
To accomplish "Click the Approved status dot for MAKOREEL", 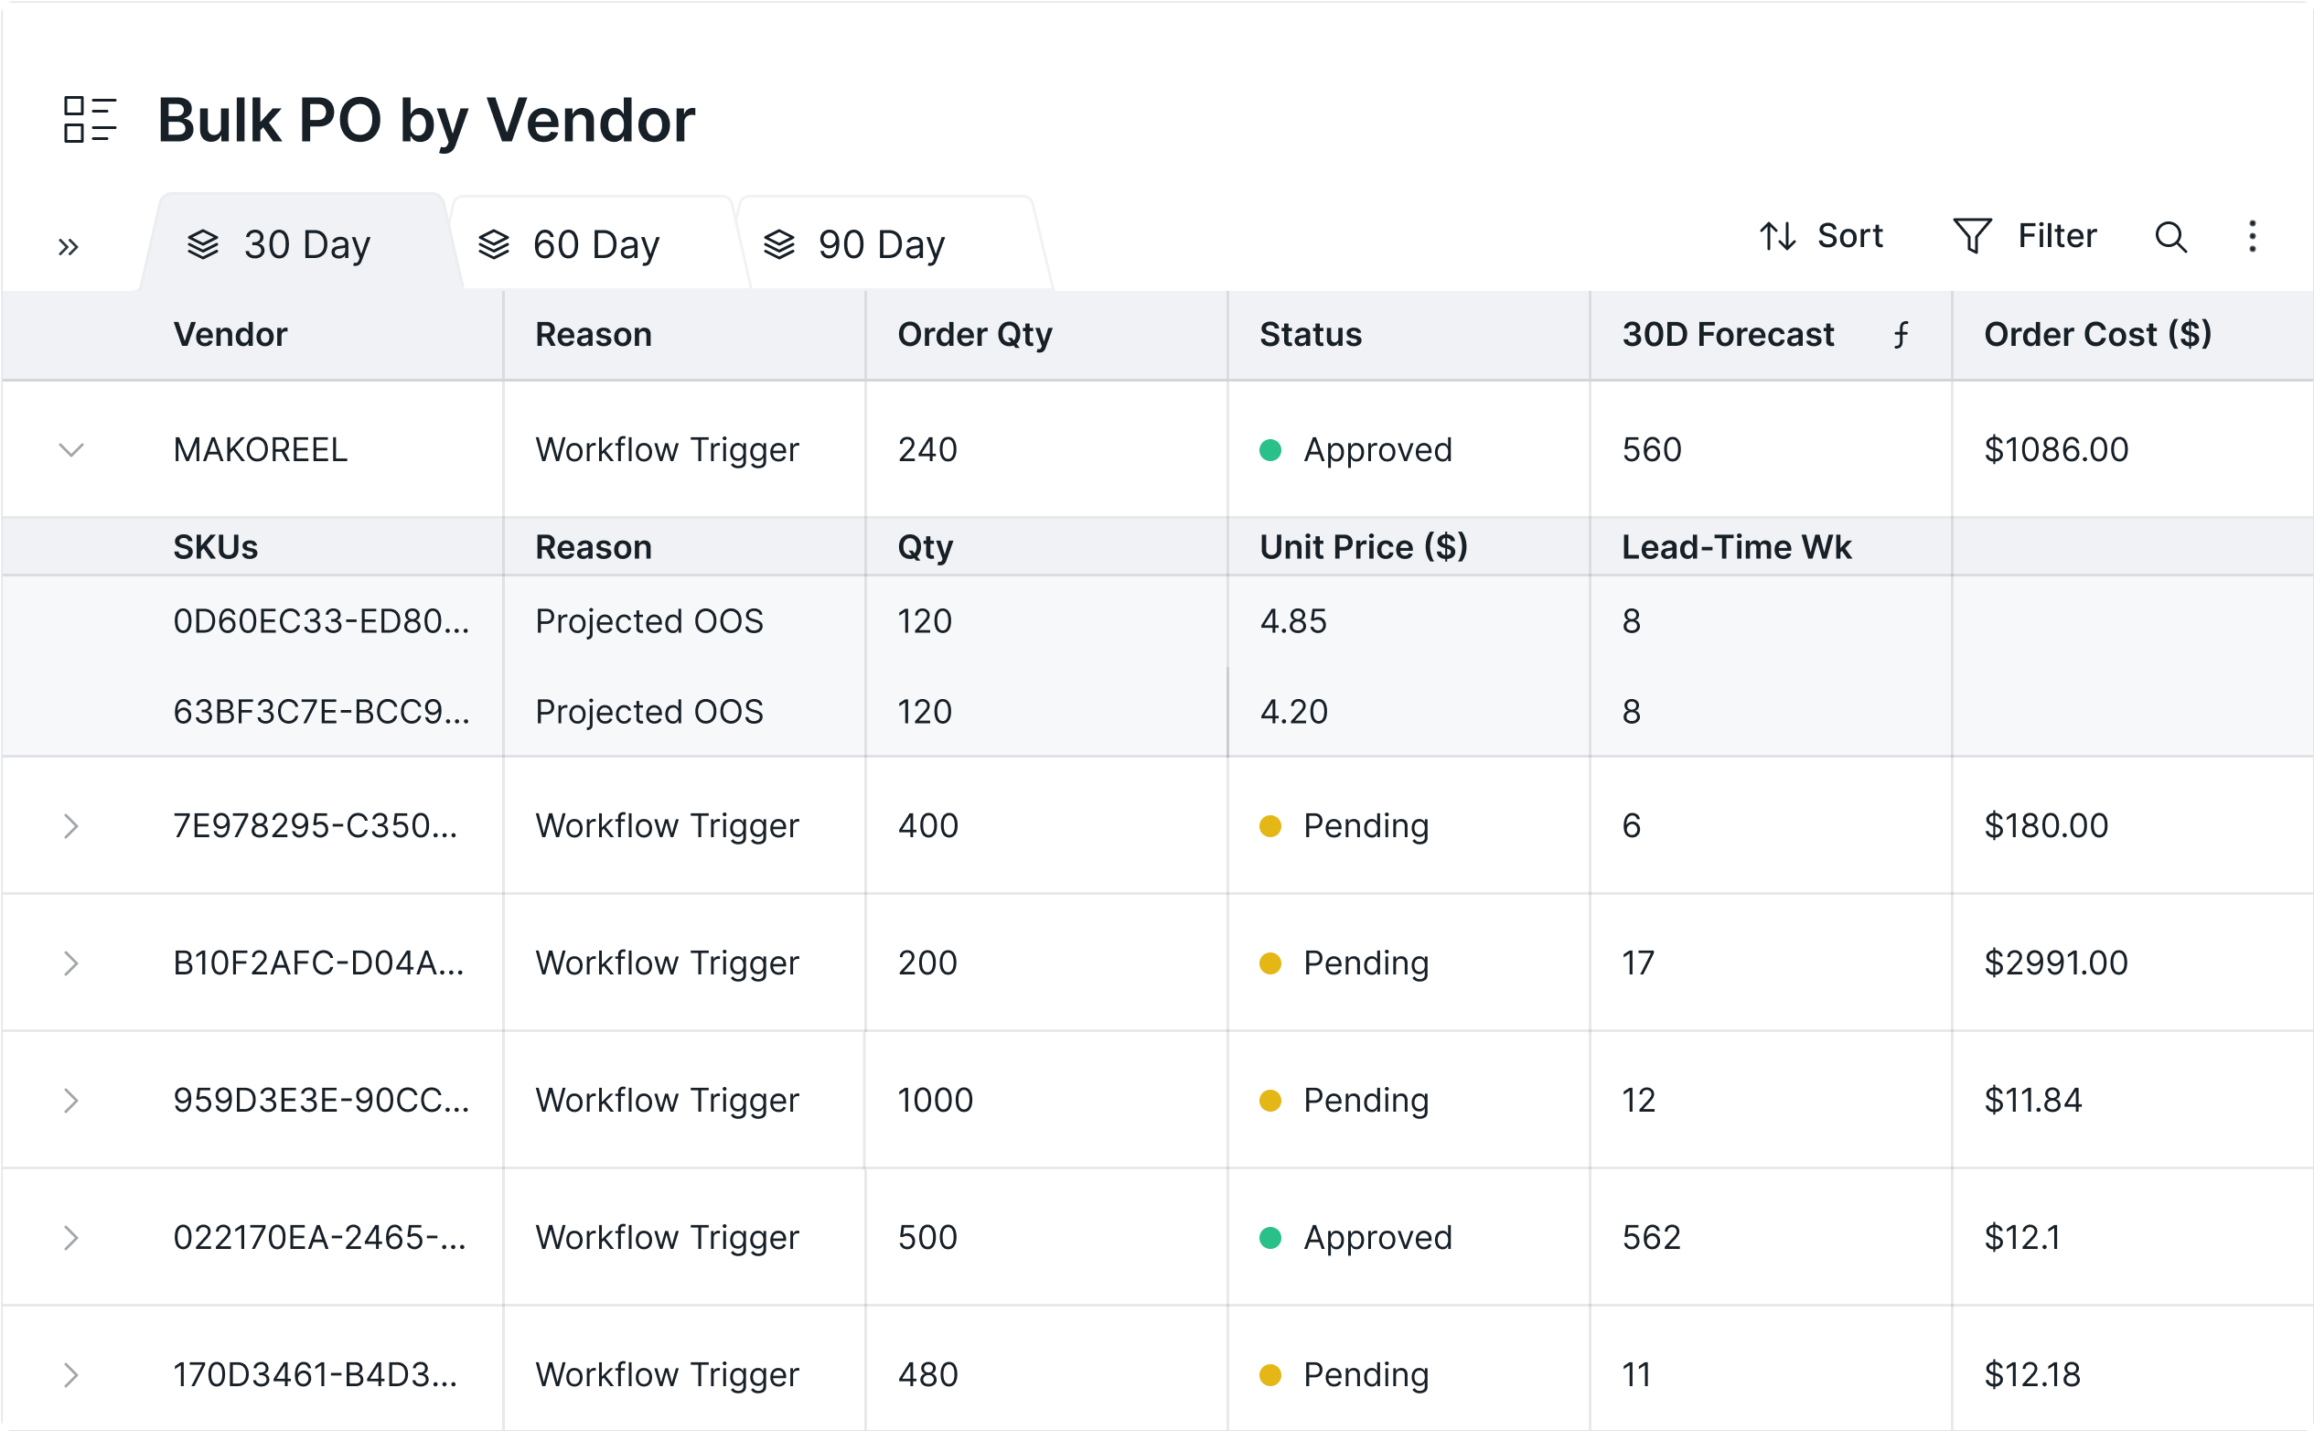I will [x=1273, y=449].
